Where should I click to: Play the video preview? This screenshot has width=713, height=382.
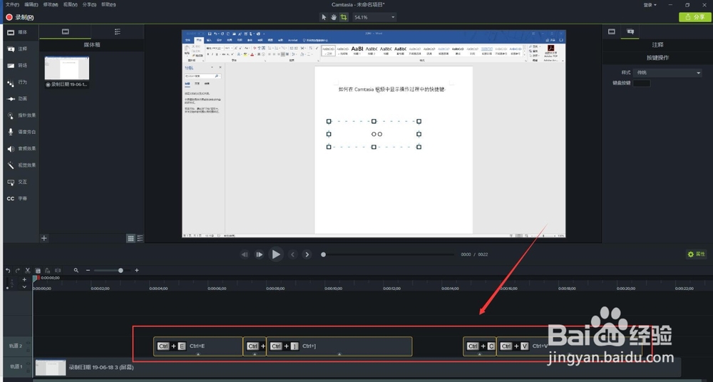(x=275, y=254)
